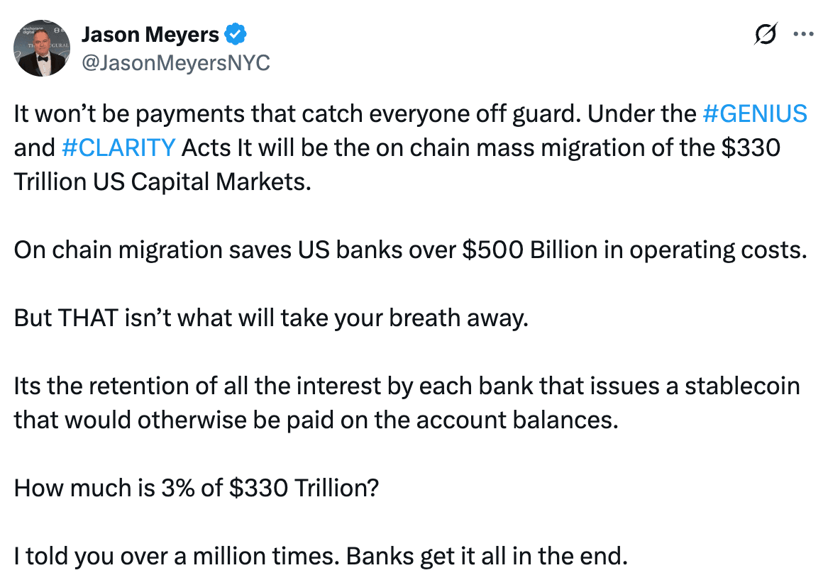The image size is (823, 580).
Task: Click the line ending with Trillion US Capital Markets
Action: (x=162, y=182)
